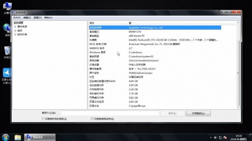Click the 查找什么 search input field
252x141 pixels.
(110, 113)
